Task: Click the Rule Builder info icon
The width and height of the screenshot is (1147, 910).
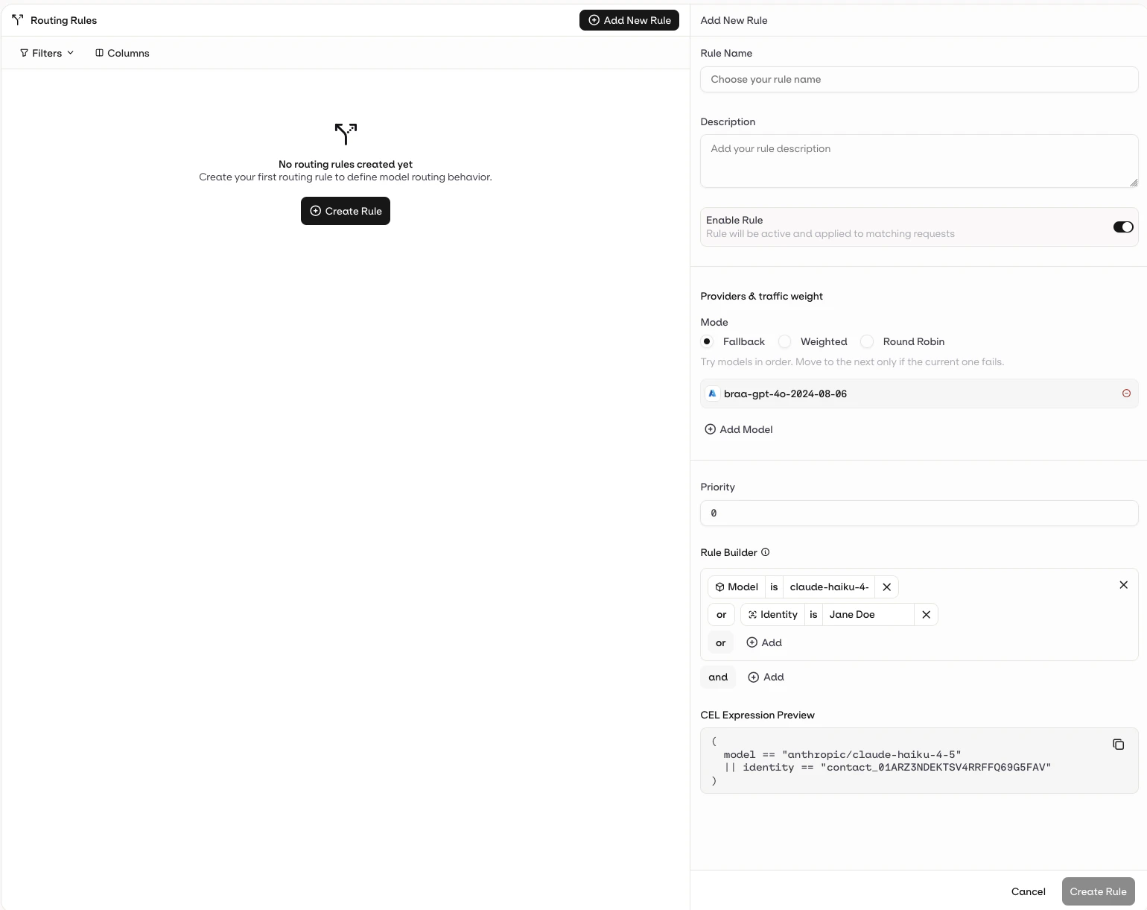Action: tap(765, 552)
